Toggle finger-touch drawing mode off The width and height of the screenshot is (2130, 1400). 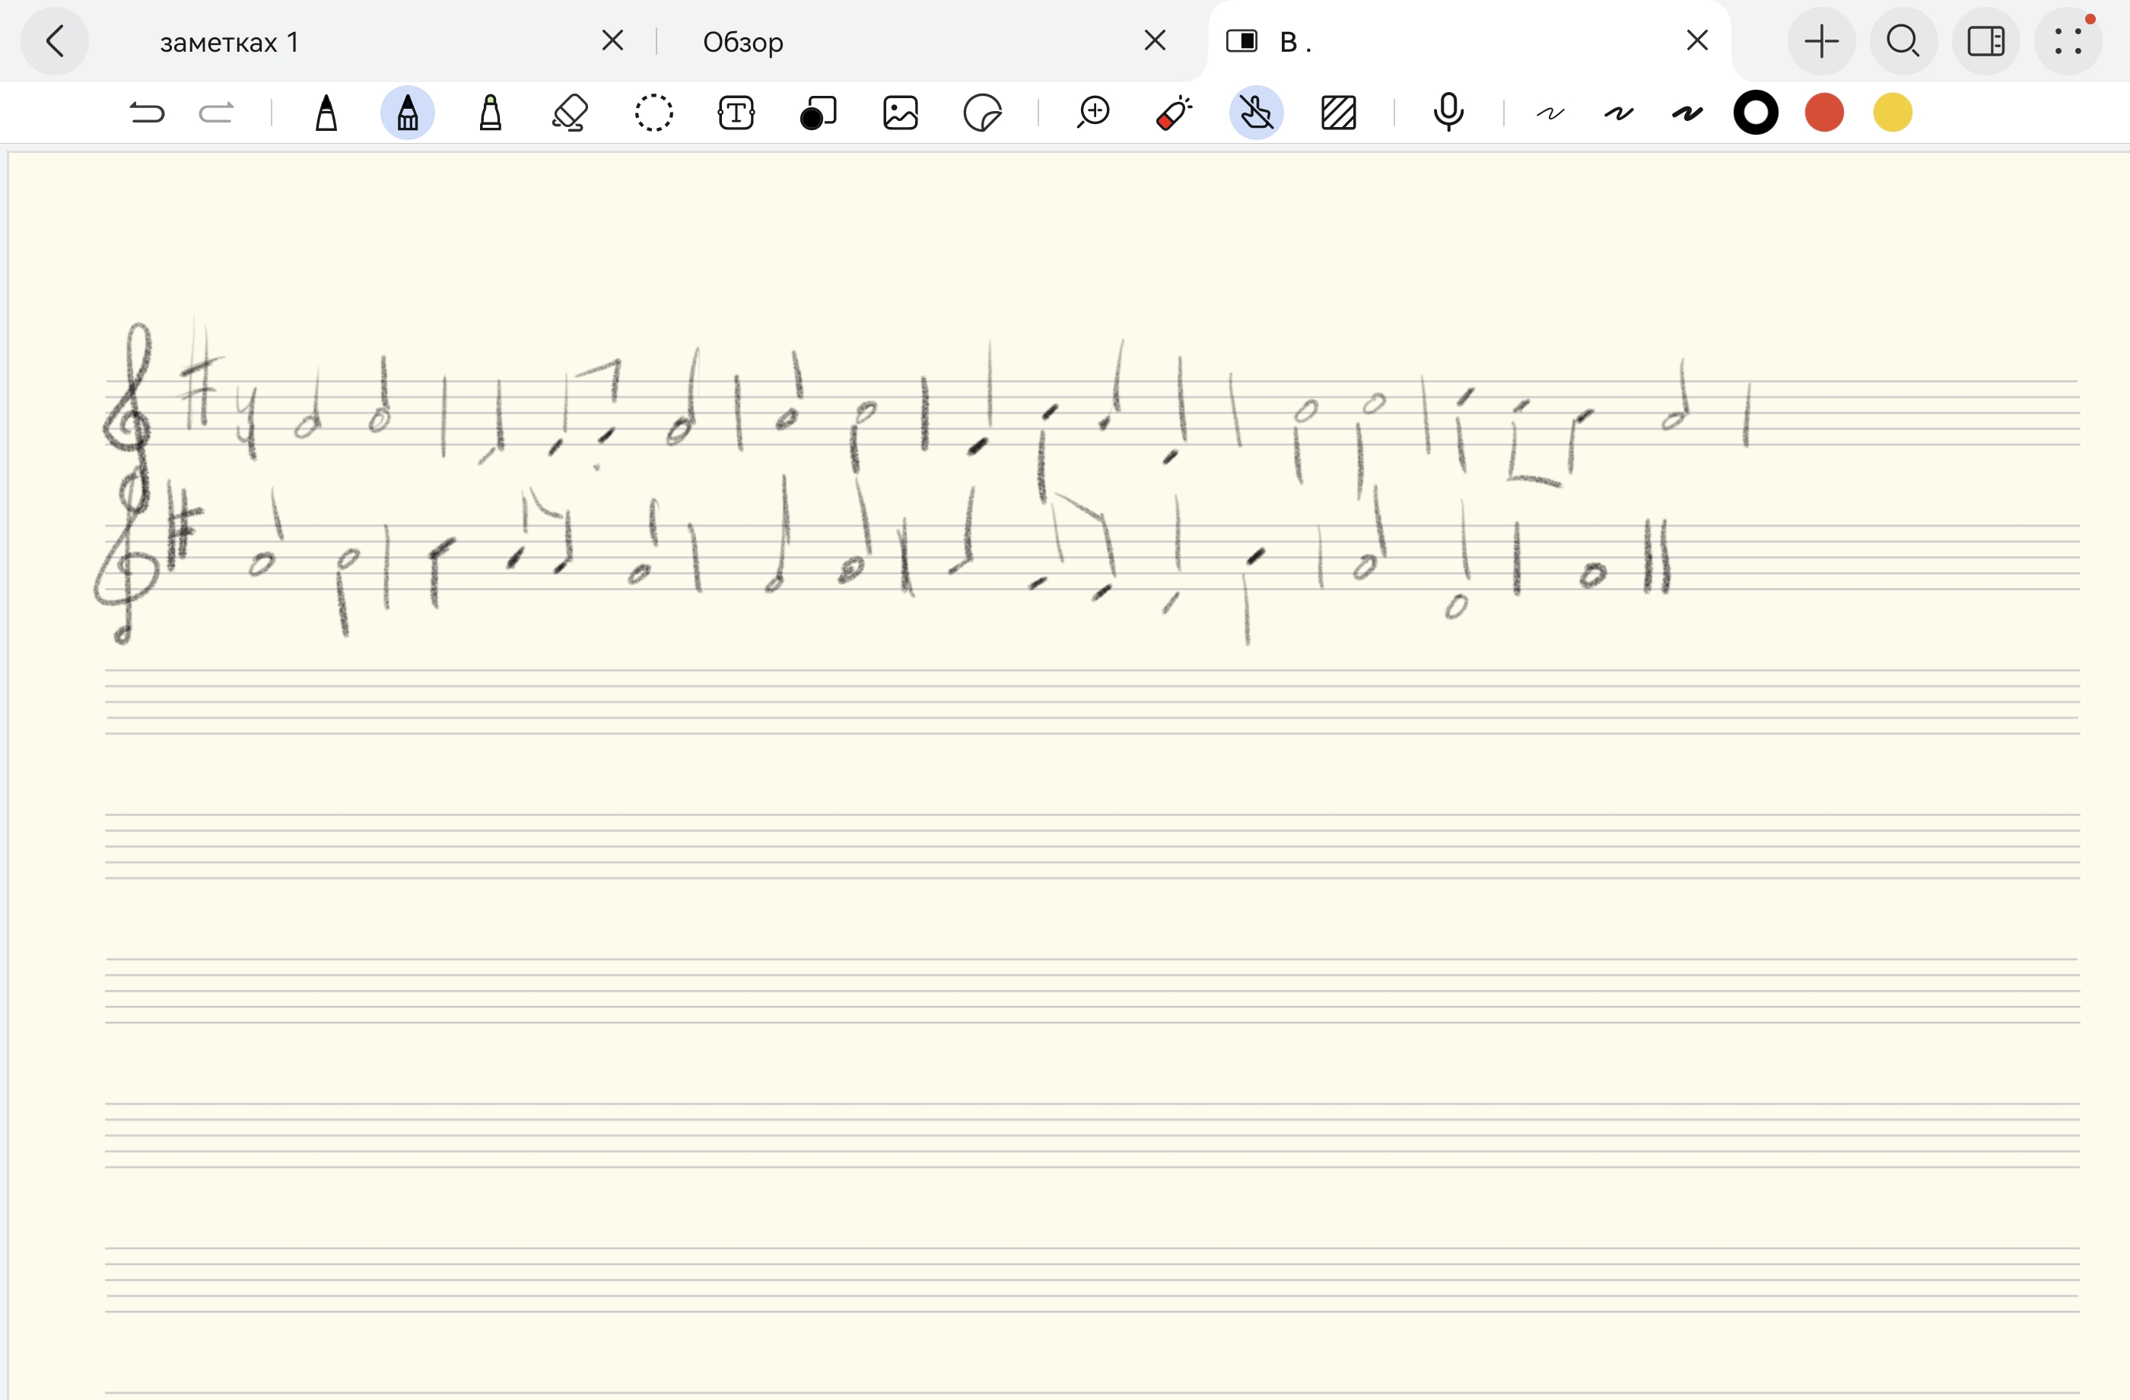pyautogui.click(x=1257, y=113)
